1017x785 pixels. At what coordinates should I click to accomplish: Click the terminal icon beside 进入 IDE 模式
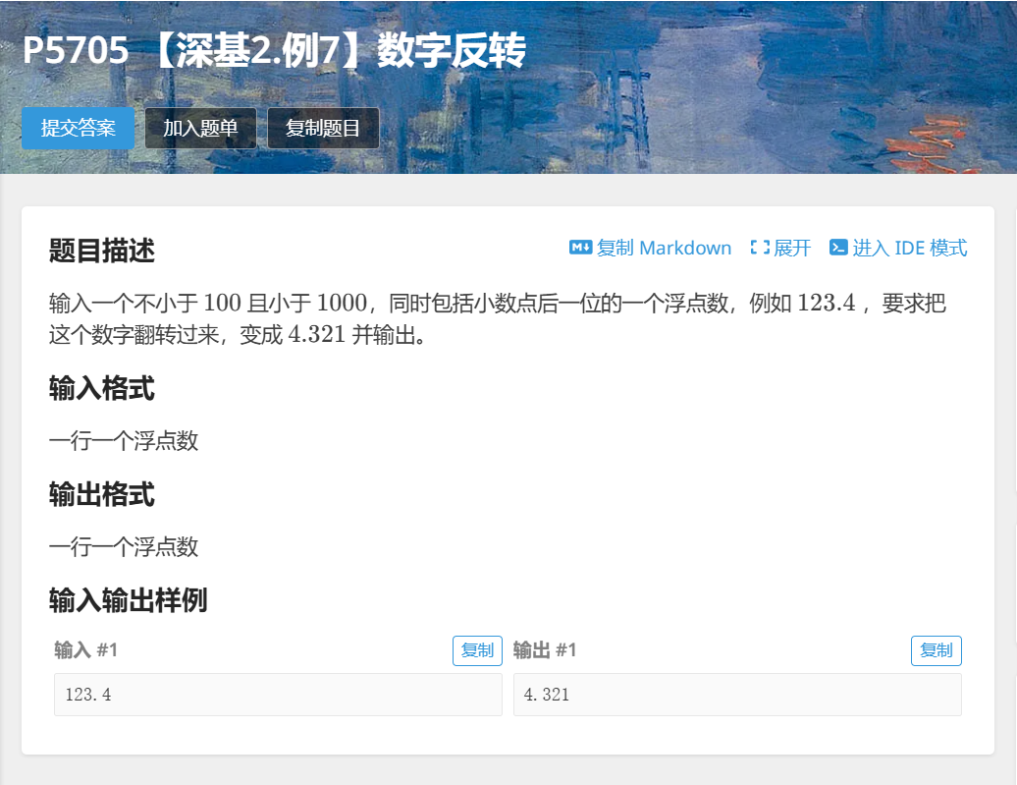(838, 248)
